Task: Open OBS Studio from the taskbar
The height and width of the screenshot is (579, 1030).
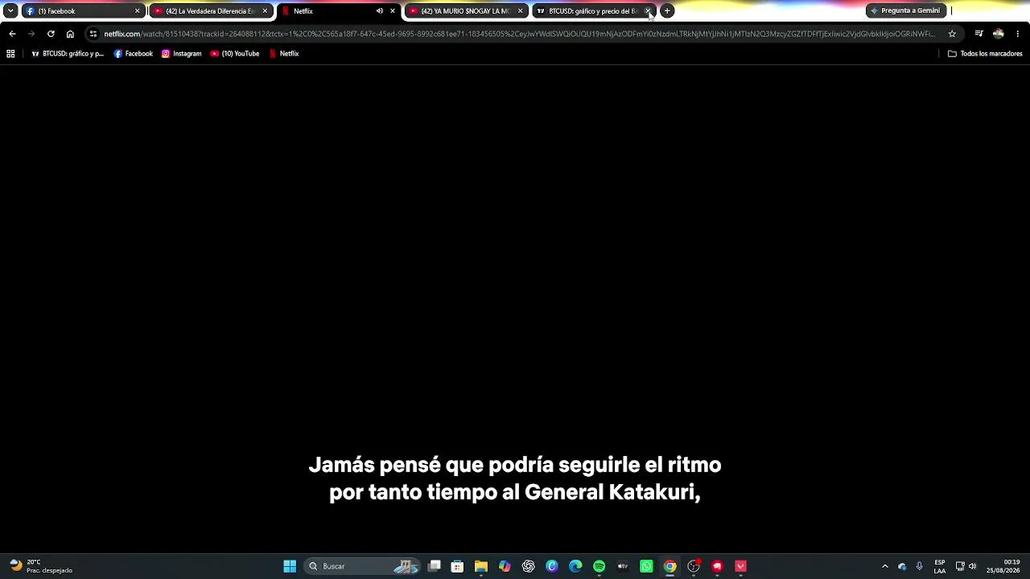Action: 694,566
